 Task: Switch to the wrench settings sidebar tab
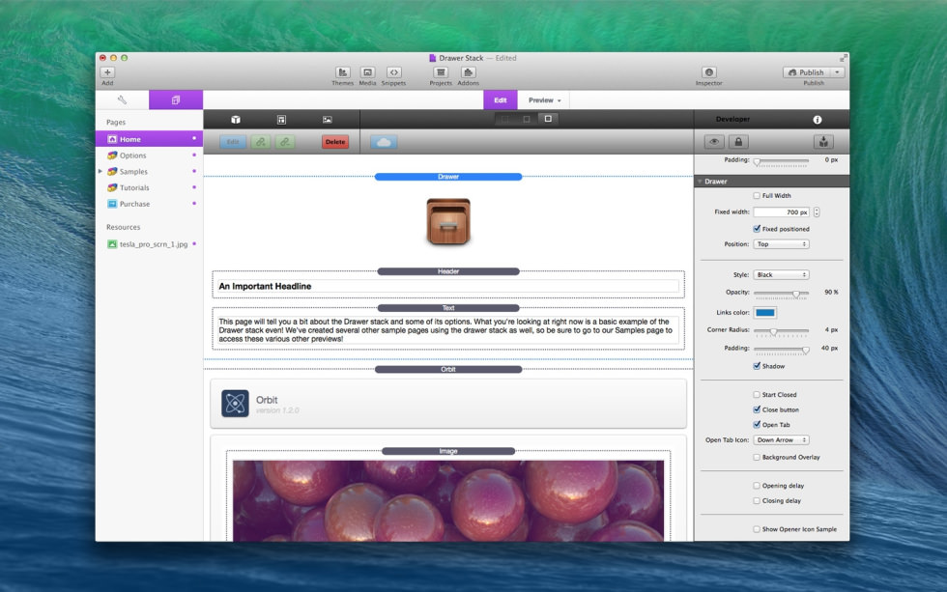[122, 100]
